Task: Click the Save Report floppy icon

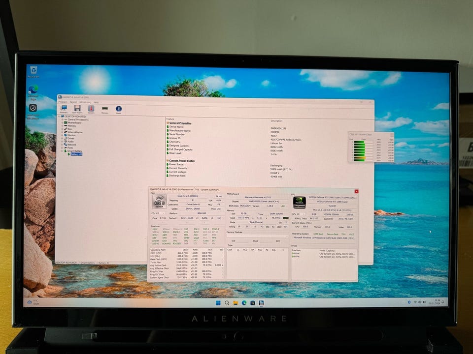Action: coord(77,109)
